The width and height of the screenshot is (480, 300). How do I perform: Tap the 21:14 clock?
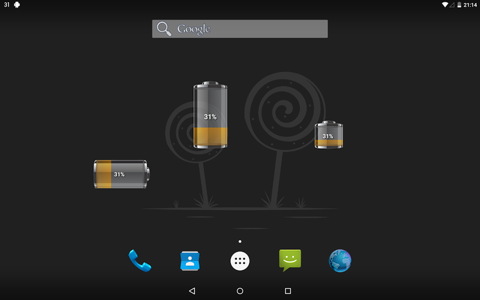[470, 5]
